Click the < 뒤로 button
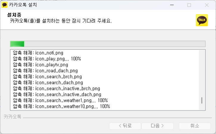The height and width of the screenshot is (134, 216). (x=125, y=126)
